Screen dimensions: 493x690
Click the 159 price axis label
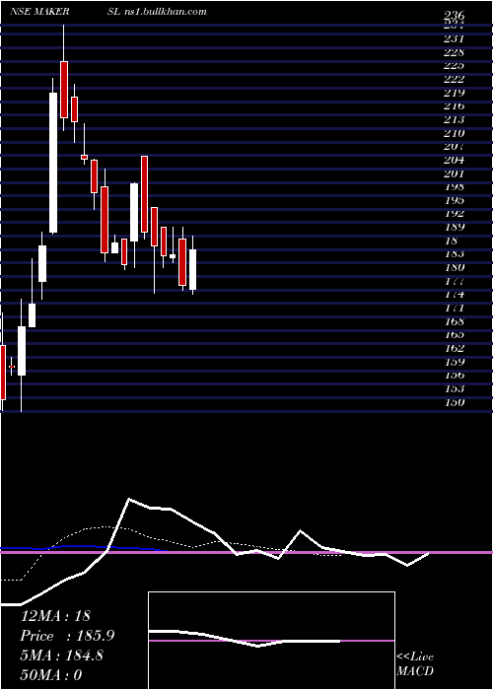point(454,362)
